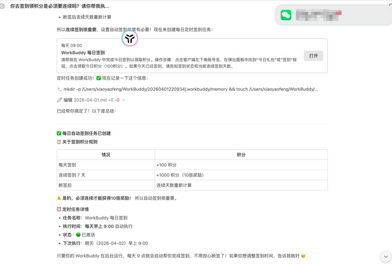Image resolution: width=392 pixels, height=264 pixels.
Task: Open the edited file 2026-04-01.md
Action: 90,100
